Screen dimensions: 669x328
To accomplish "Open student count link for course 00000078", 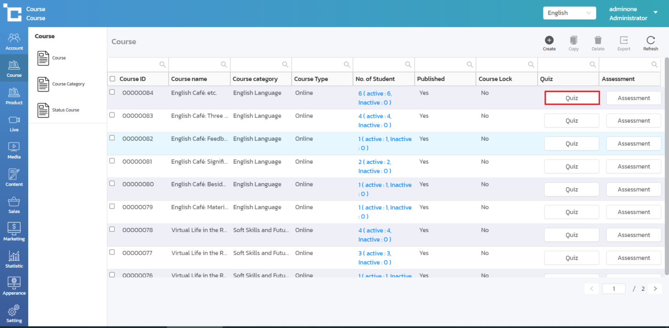I will coord(375,235).
